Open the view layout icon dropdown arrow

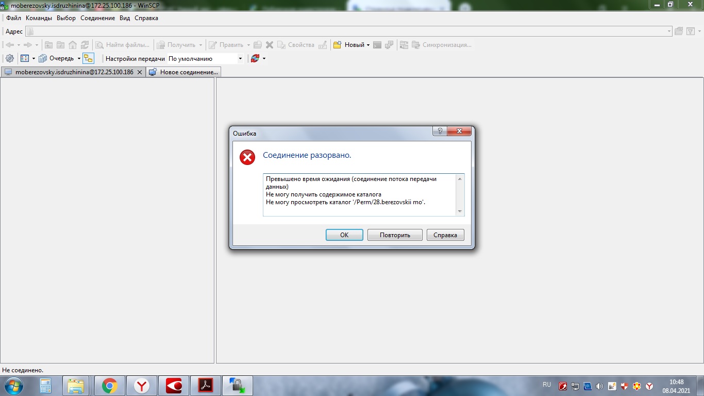33,59
